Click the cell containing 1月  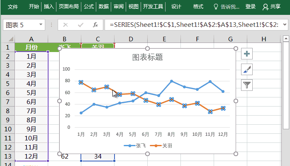click(31, 57)
